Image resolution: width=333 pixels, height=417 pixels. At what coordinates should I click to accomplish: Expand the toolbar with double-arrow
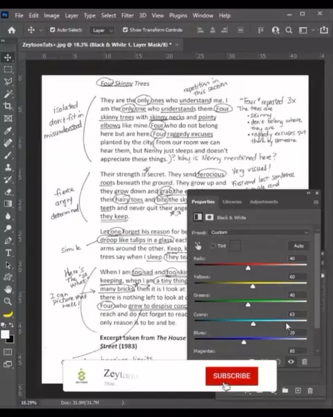(x=3, y=41)
